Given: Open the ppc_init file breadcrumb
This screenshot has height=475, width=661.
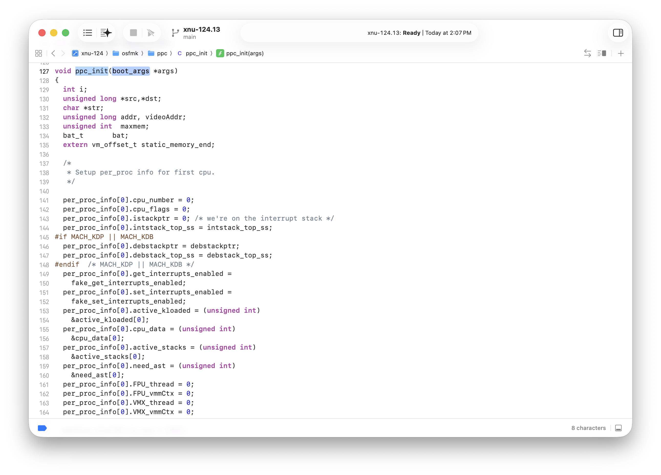Looking at the screenshot, I should pos(197,53).
